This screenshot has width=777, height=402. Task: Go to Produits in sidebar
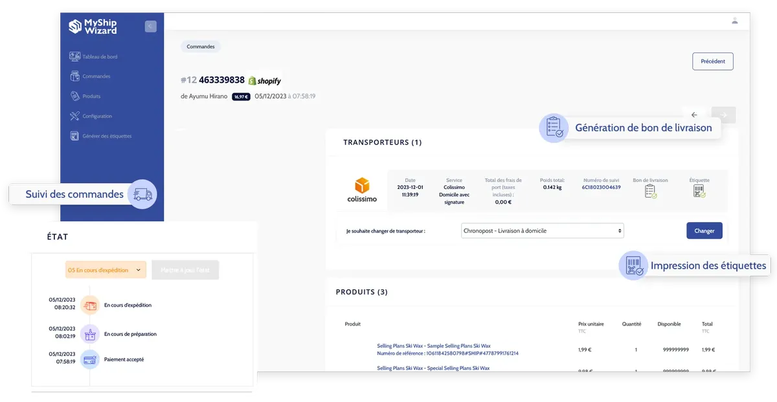[91, 96]
